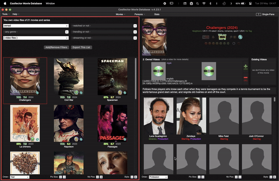Open the Help menu

tap(16, 14)
